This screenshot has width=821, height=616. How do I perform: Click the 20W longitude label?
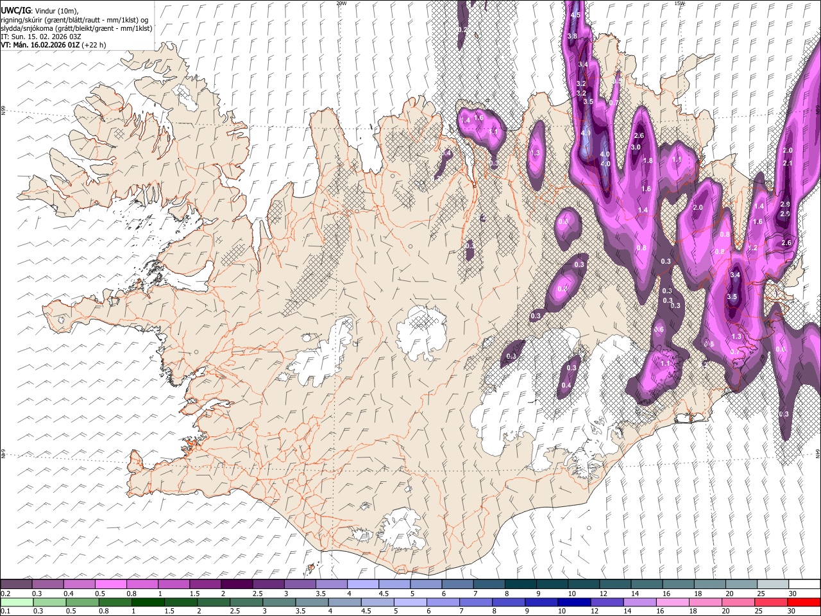pos(341,3)
